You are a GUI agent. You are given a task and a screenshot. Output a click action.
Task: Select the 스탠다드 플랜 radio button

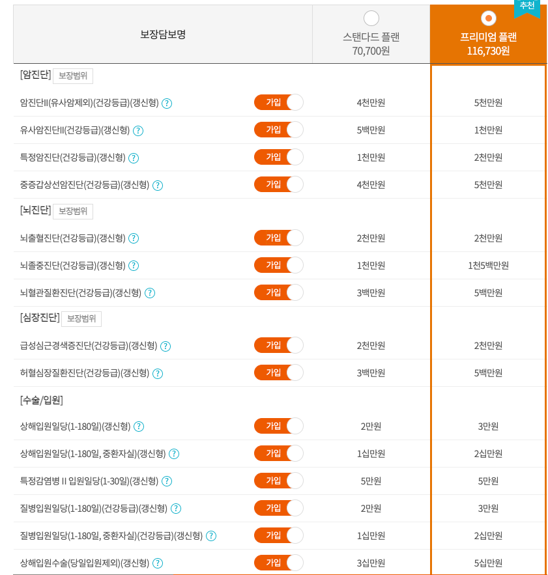(371, 19)
